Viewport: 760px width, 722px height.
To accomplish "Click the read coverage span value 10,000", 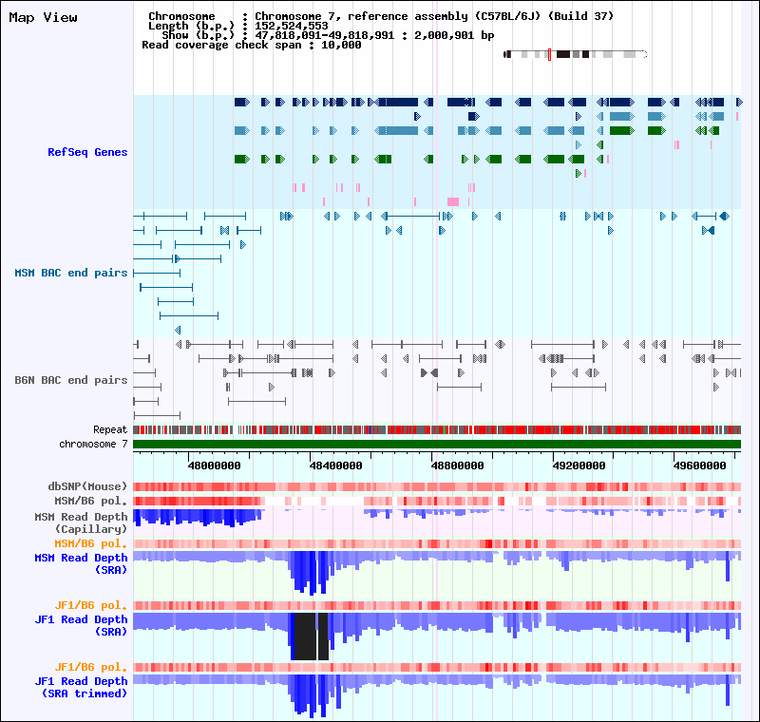I will tap(341, 45).
